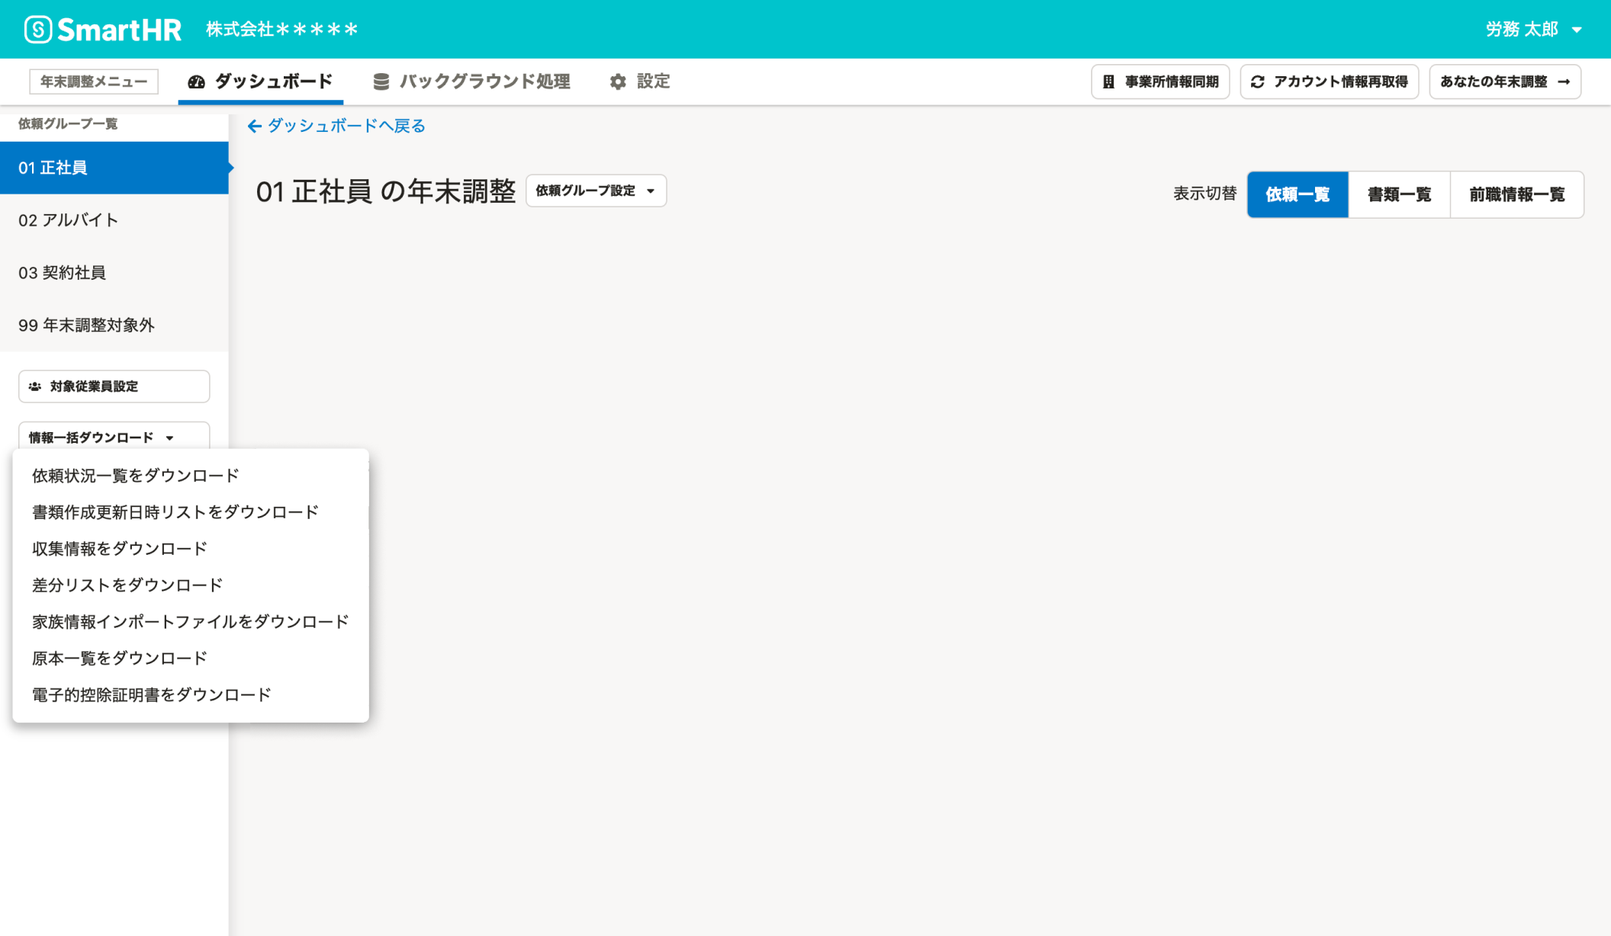
Task: Go back via ダッシュボードへ戻る link
Action: point(336,126)
